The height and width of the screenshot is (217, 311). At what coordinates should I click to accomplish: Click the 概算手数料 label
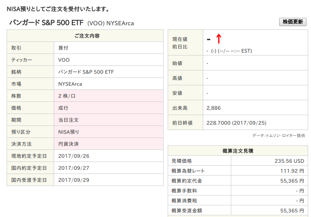coord(184,191)
